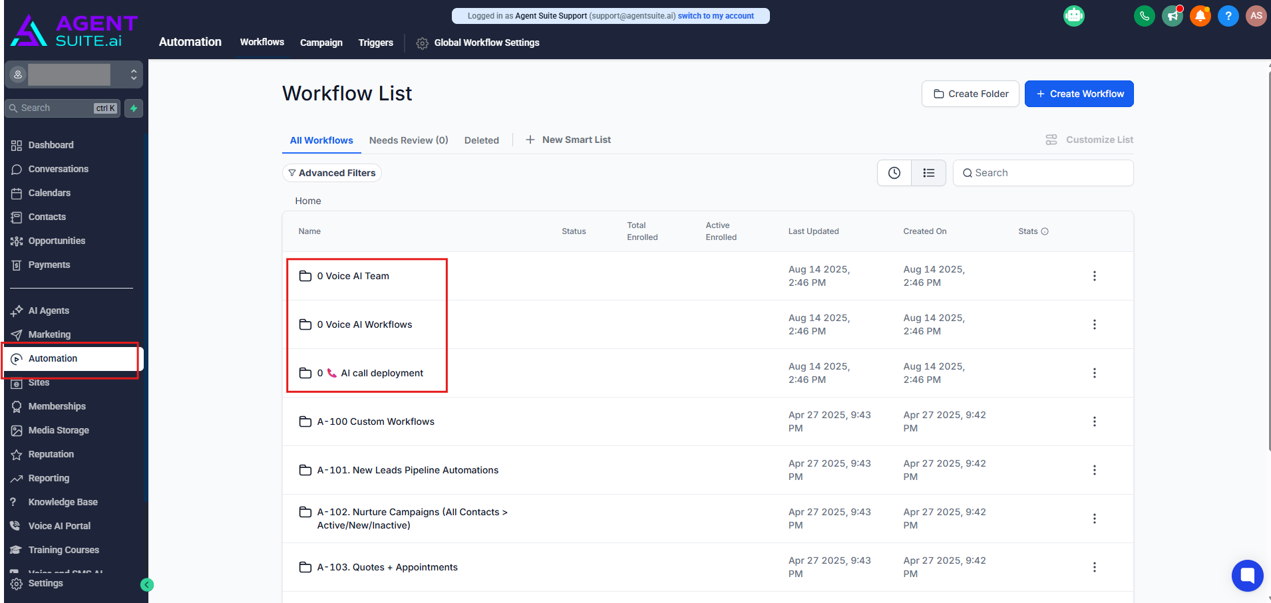The width and height of the screenshot is (1271, 603).
Task: Focus the sidebar Search box
Action: click(x=63, y=108)
